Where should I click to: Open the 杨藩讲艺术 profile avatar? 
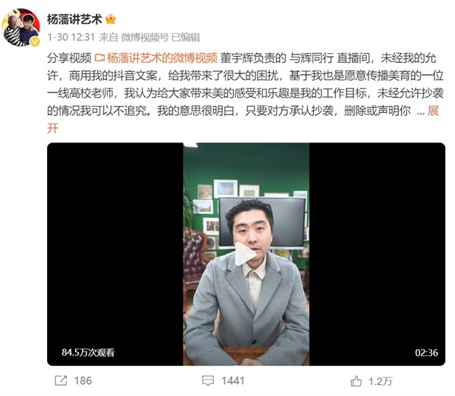pos(20,27)
